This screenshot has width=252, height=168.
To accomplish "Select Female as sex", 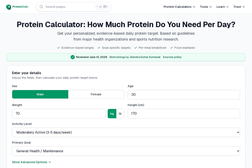I will 96,94.
